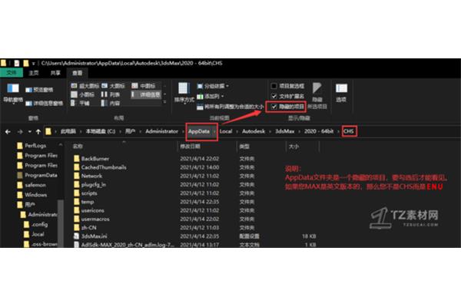
Task: Click the folder icon in address bar
Action: (48, 131)
